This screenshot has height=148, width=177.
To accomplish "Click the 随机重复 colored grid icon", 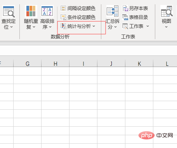I will pos(31,11).
